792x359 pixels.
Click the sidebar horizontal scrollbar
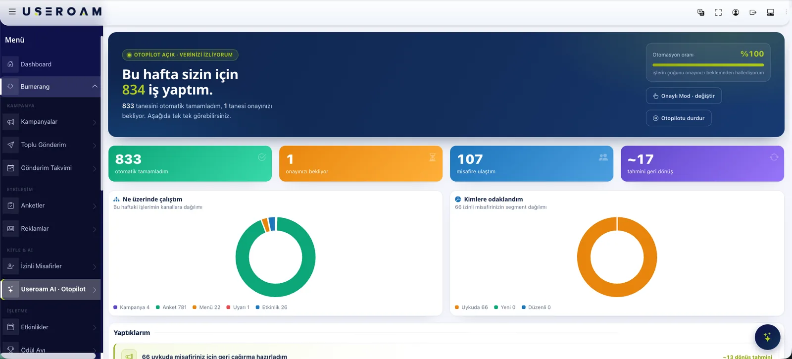coord(48,356)
